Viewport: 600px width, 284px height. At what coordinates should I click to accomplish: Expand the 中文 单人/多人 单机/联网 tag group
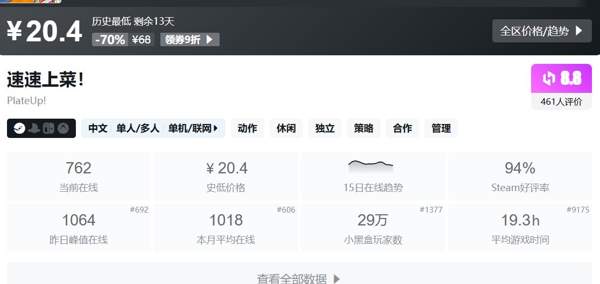(153, 128)
